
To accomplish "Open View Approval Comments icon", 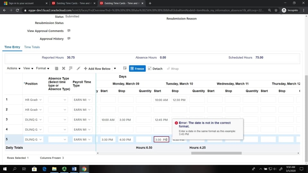I will point(69,31).
